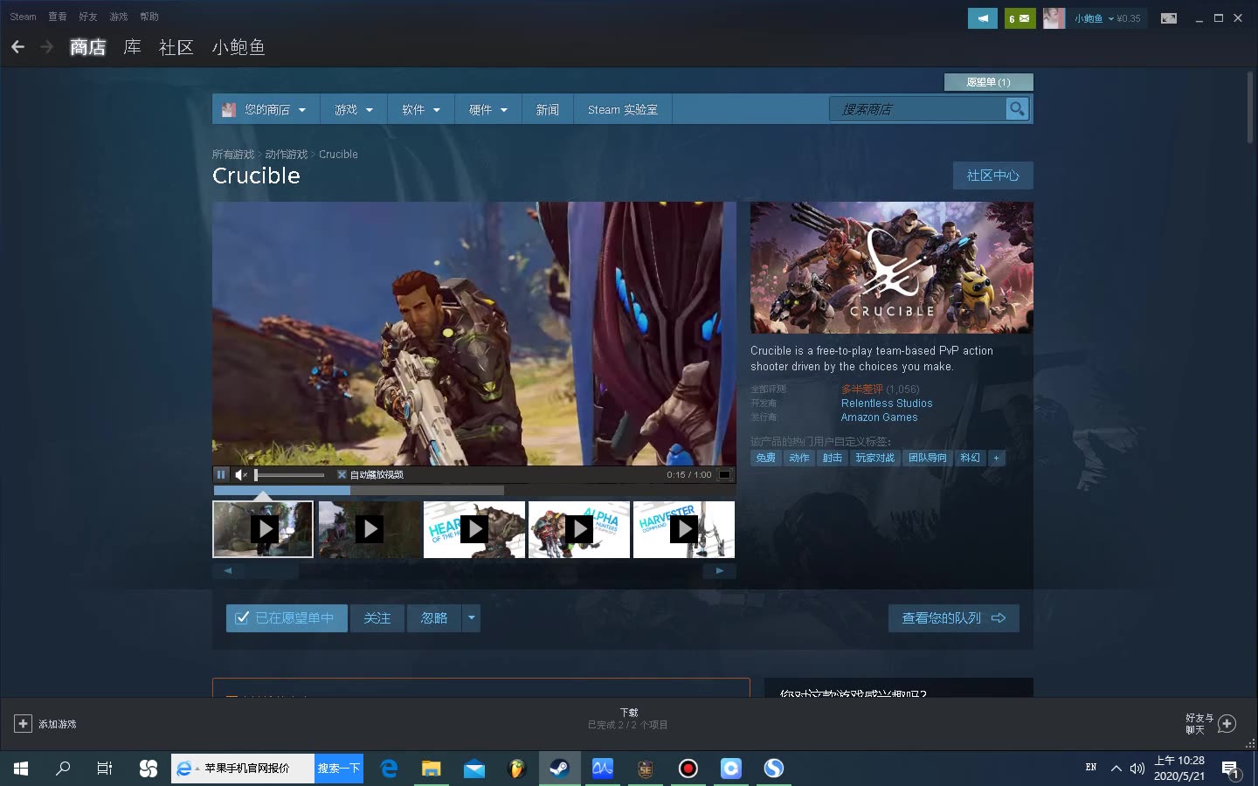The width and height of the screenshot is (1258, 786).
Task: Add a tag with the plus button
Action: click(996, 458)
